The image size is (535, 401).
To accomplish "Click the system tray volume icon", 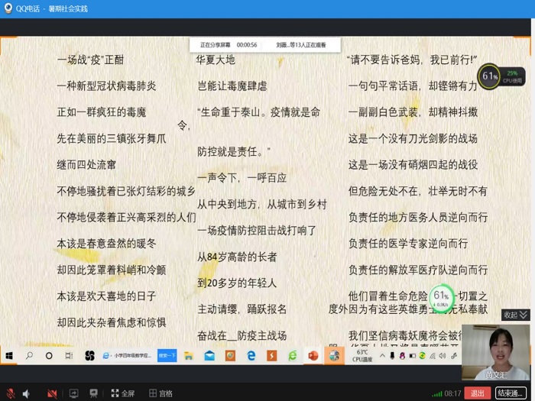I will pos(443,356).
